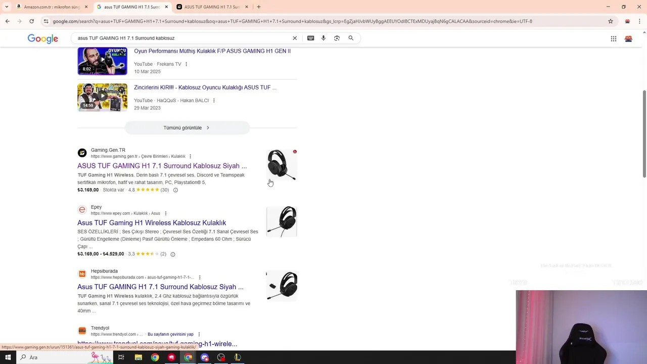
Task: Open the Gaming.Gen.TR headset image
Action: tap(282, 165)
